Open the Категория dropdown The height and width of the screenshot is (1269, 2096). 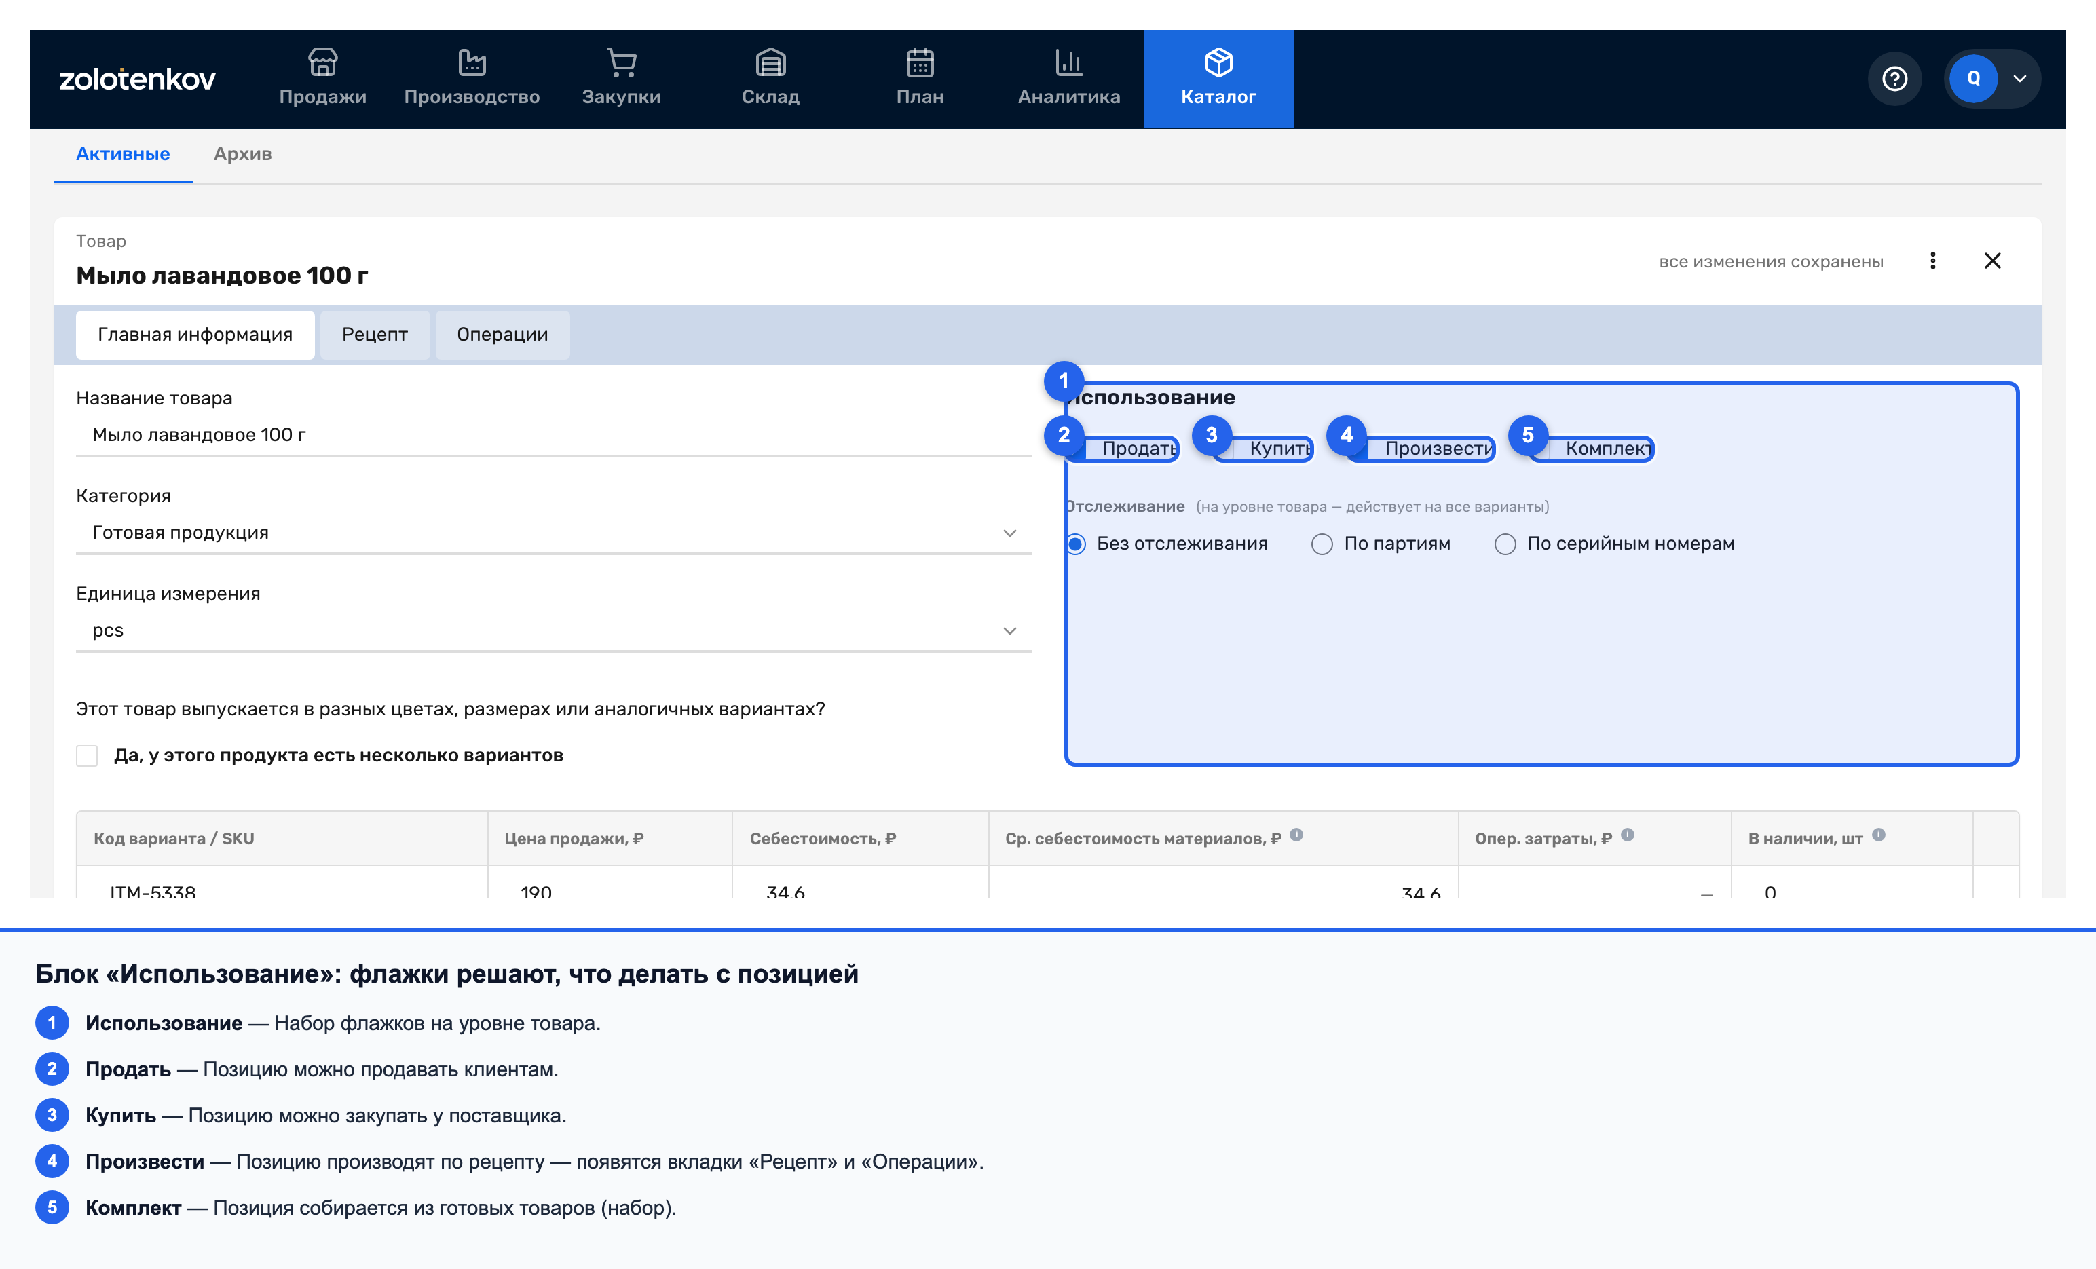tap(553, 533)
